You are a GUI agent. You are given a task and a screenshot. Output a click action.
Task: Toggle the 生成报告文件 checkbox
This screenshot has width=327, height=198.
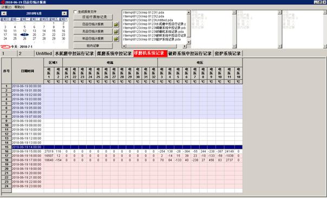pyautogui.click(x=75, y=12)
